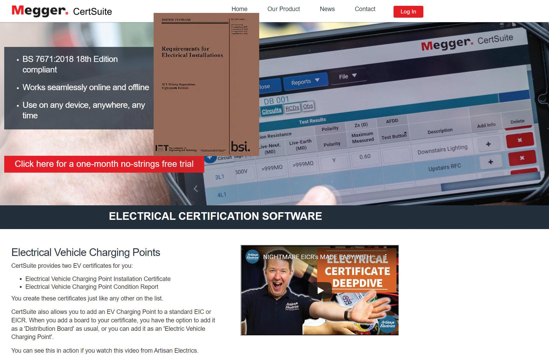Viewport: 549px width, 359px height.
Task: Select the Obs tab
Action: click(308, 106)
